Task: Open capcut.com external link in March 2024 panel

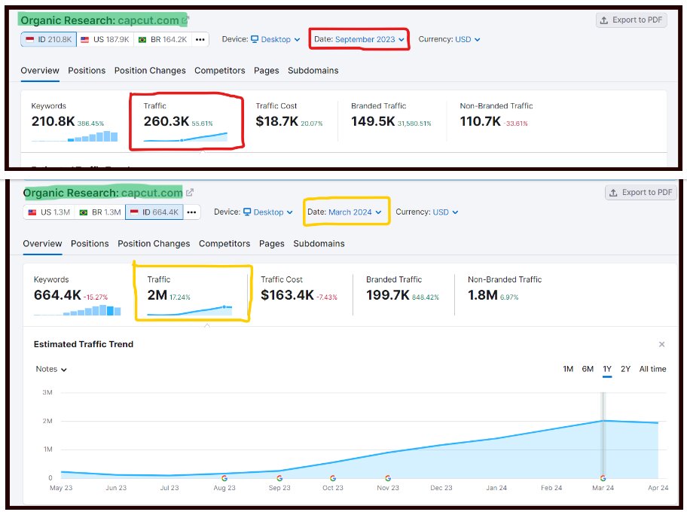Action: pyautogui.click(x=190, y=192)
